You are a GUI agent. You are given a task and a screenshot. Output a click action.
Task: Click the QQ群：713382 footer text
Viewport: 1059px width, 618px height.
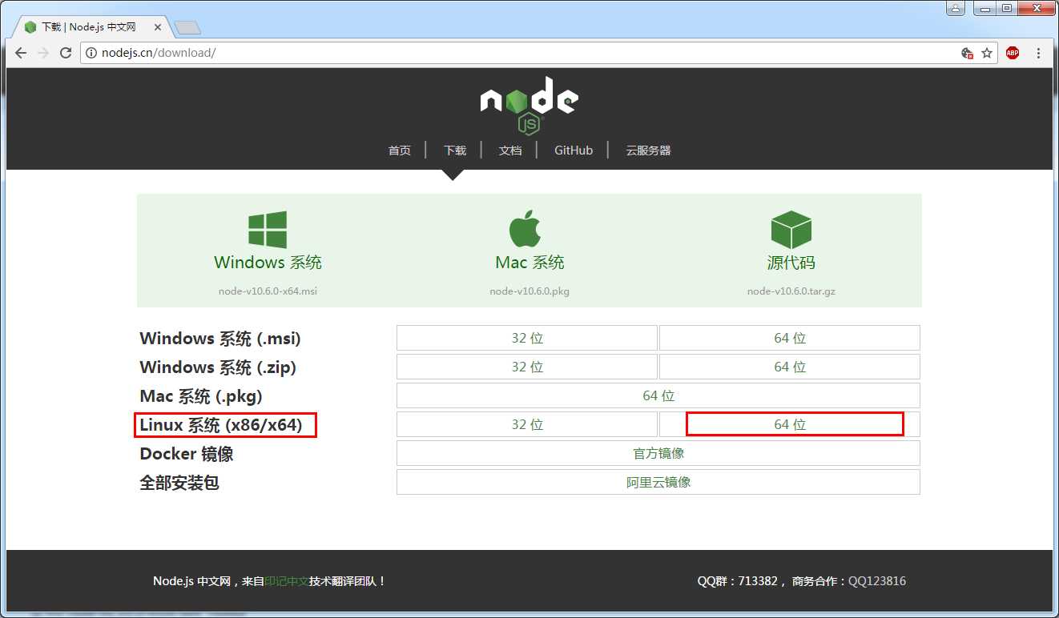(x=737, y=581)
